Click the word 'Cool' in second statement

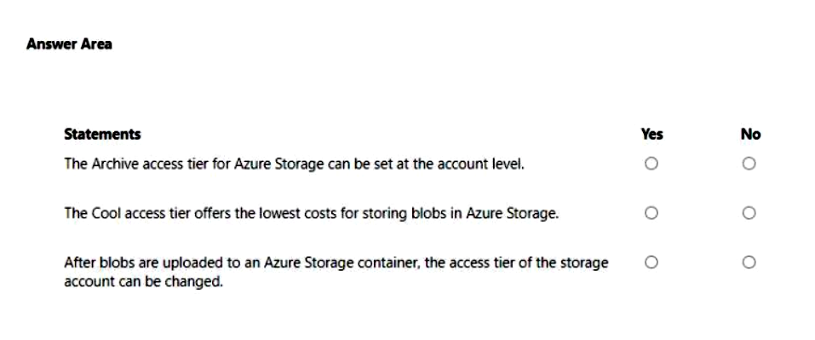pos(106,213)
